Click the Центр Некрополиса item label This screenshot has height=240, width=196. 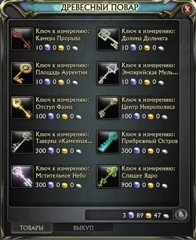point(148,107)
